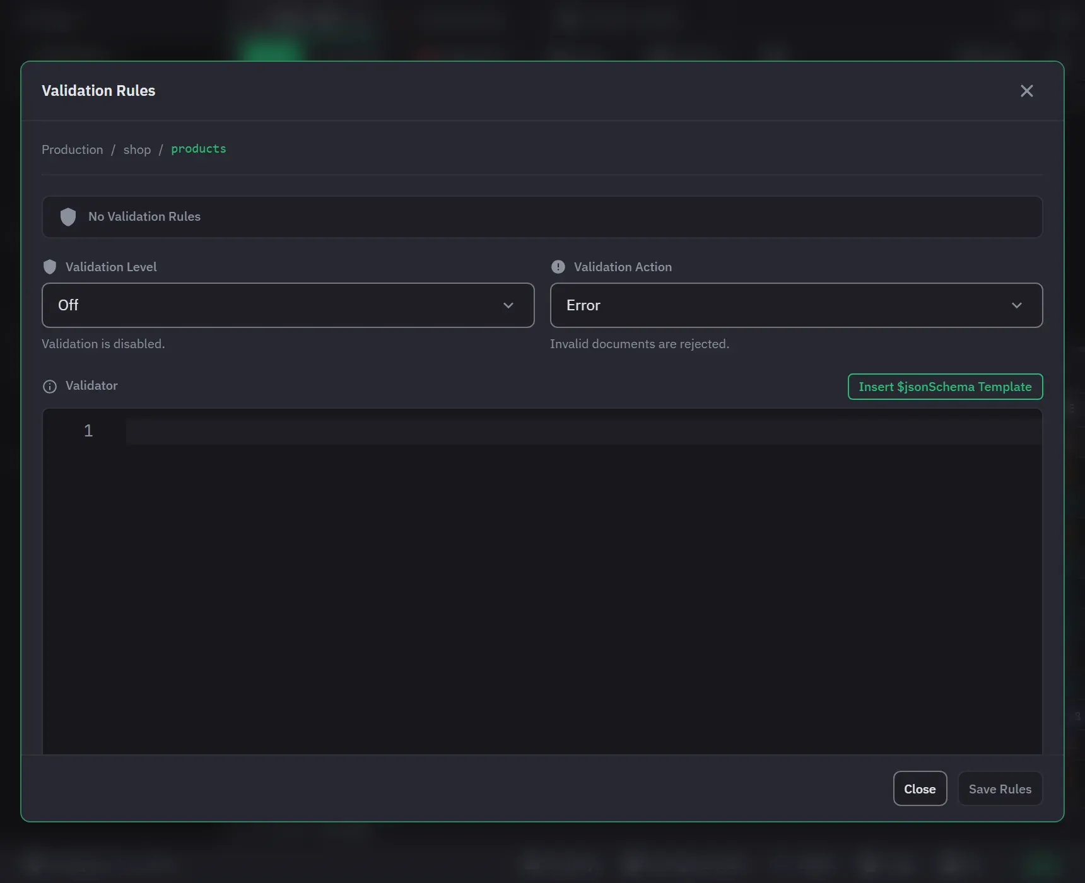Viewport: 1085px width, 883px height.
Task: Click the Validation Action label
Action: click(623, 267)
